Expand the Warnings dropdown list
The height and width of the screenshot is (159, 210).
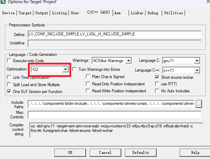tap(128, 61)
